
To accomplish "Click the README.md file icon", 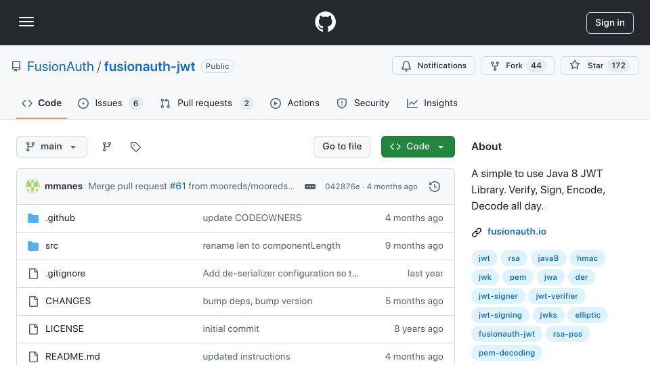I will 33,356.
